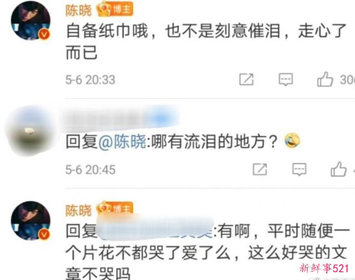This screenshot has width=355, height=280.
Task: Like the 20:45 reply comment
Action: [x=338, y=169]
